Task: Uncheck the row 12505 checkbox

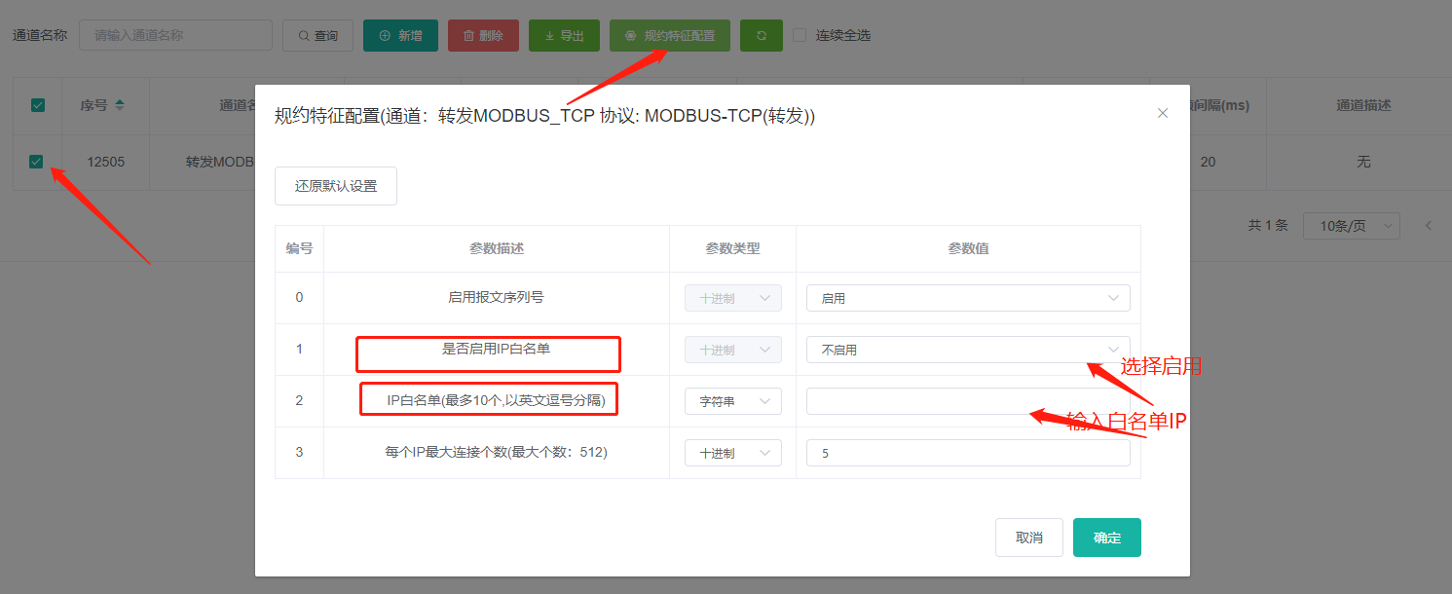Action: (36, 162)
